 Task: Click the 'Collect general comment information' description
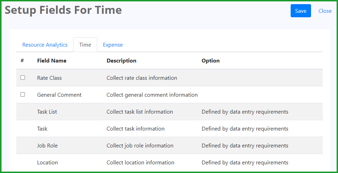152,95
